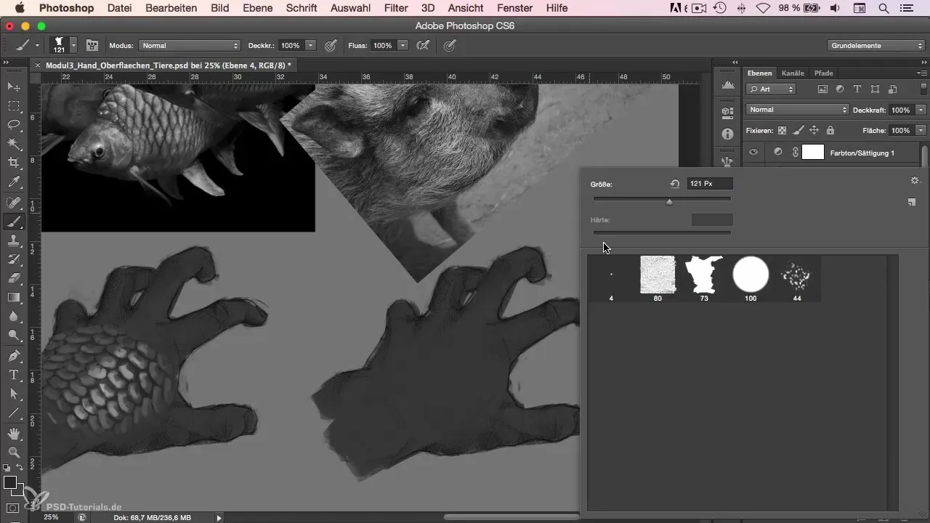
Task: Select the Hand tool
Action: [14, 434]
